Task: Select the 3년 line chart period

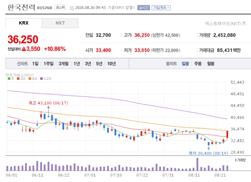Action: tap(88, 64)
